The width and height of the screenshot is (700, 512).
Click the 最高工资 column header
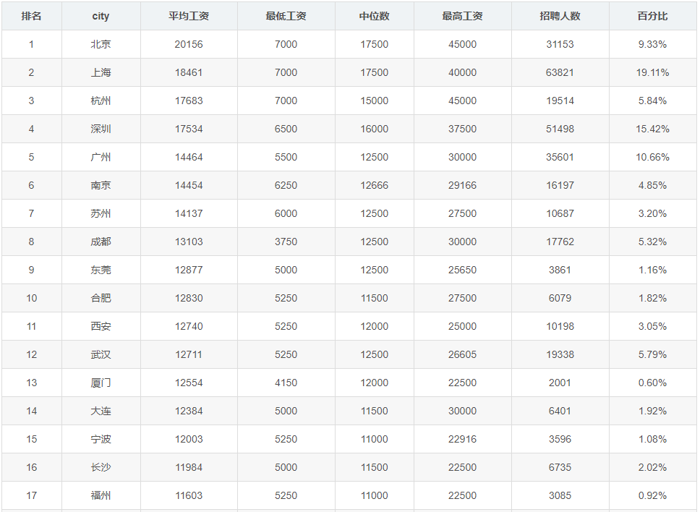point(462,16)
